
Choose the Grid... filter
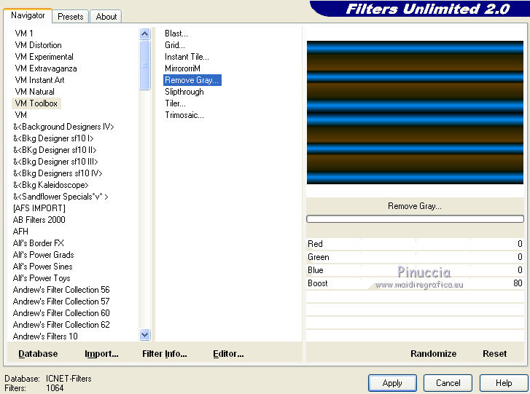pos(175,45)
